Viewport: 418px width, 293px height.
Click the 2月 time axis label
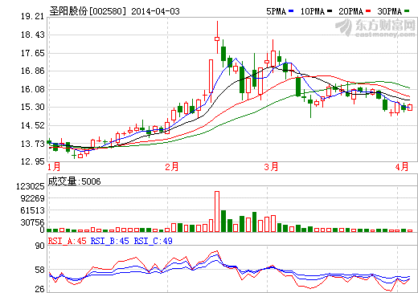tap(172, 167)
